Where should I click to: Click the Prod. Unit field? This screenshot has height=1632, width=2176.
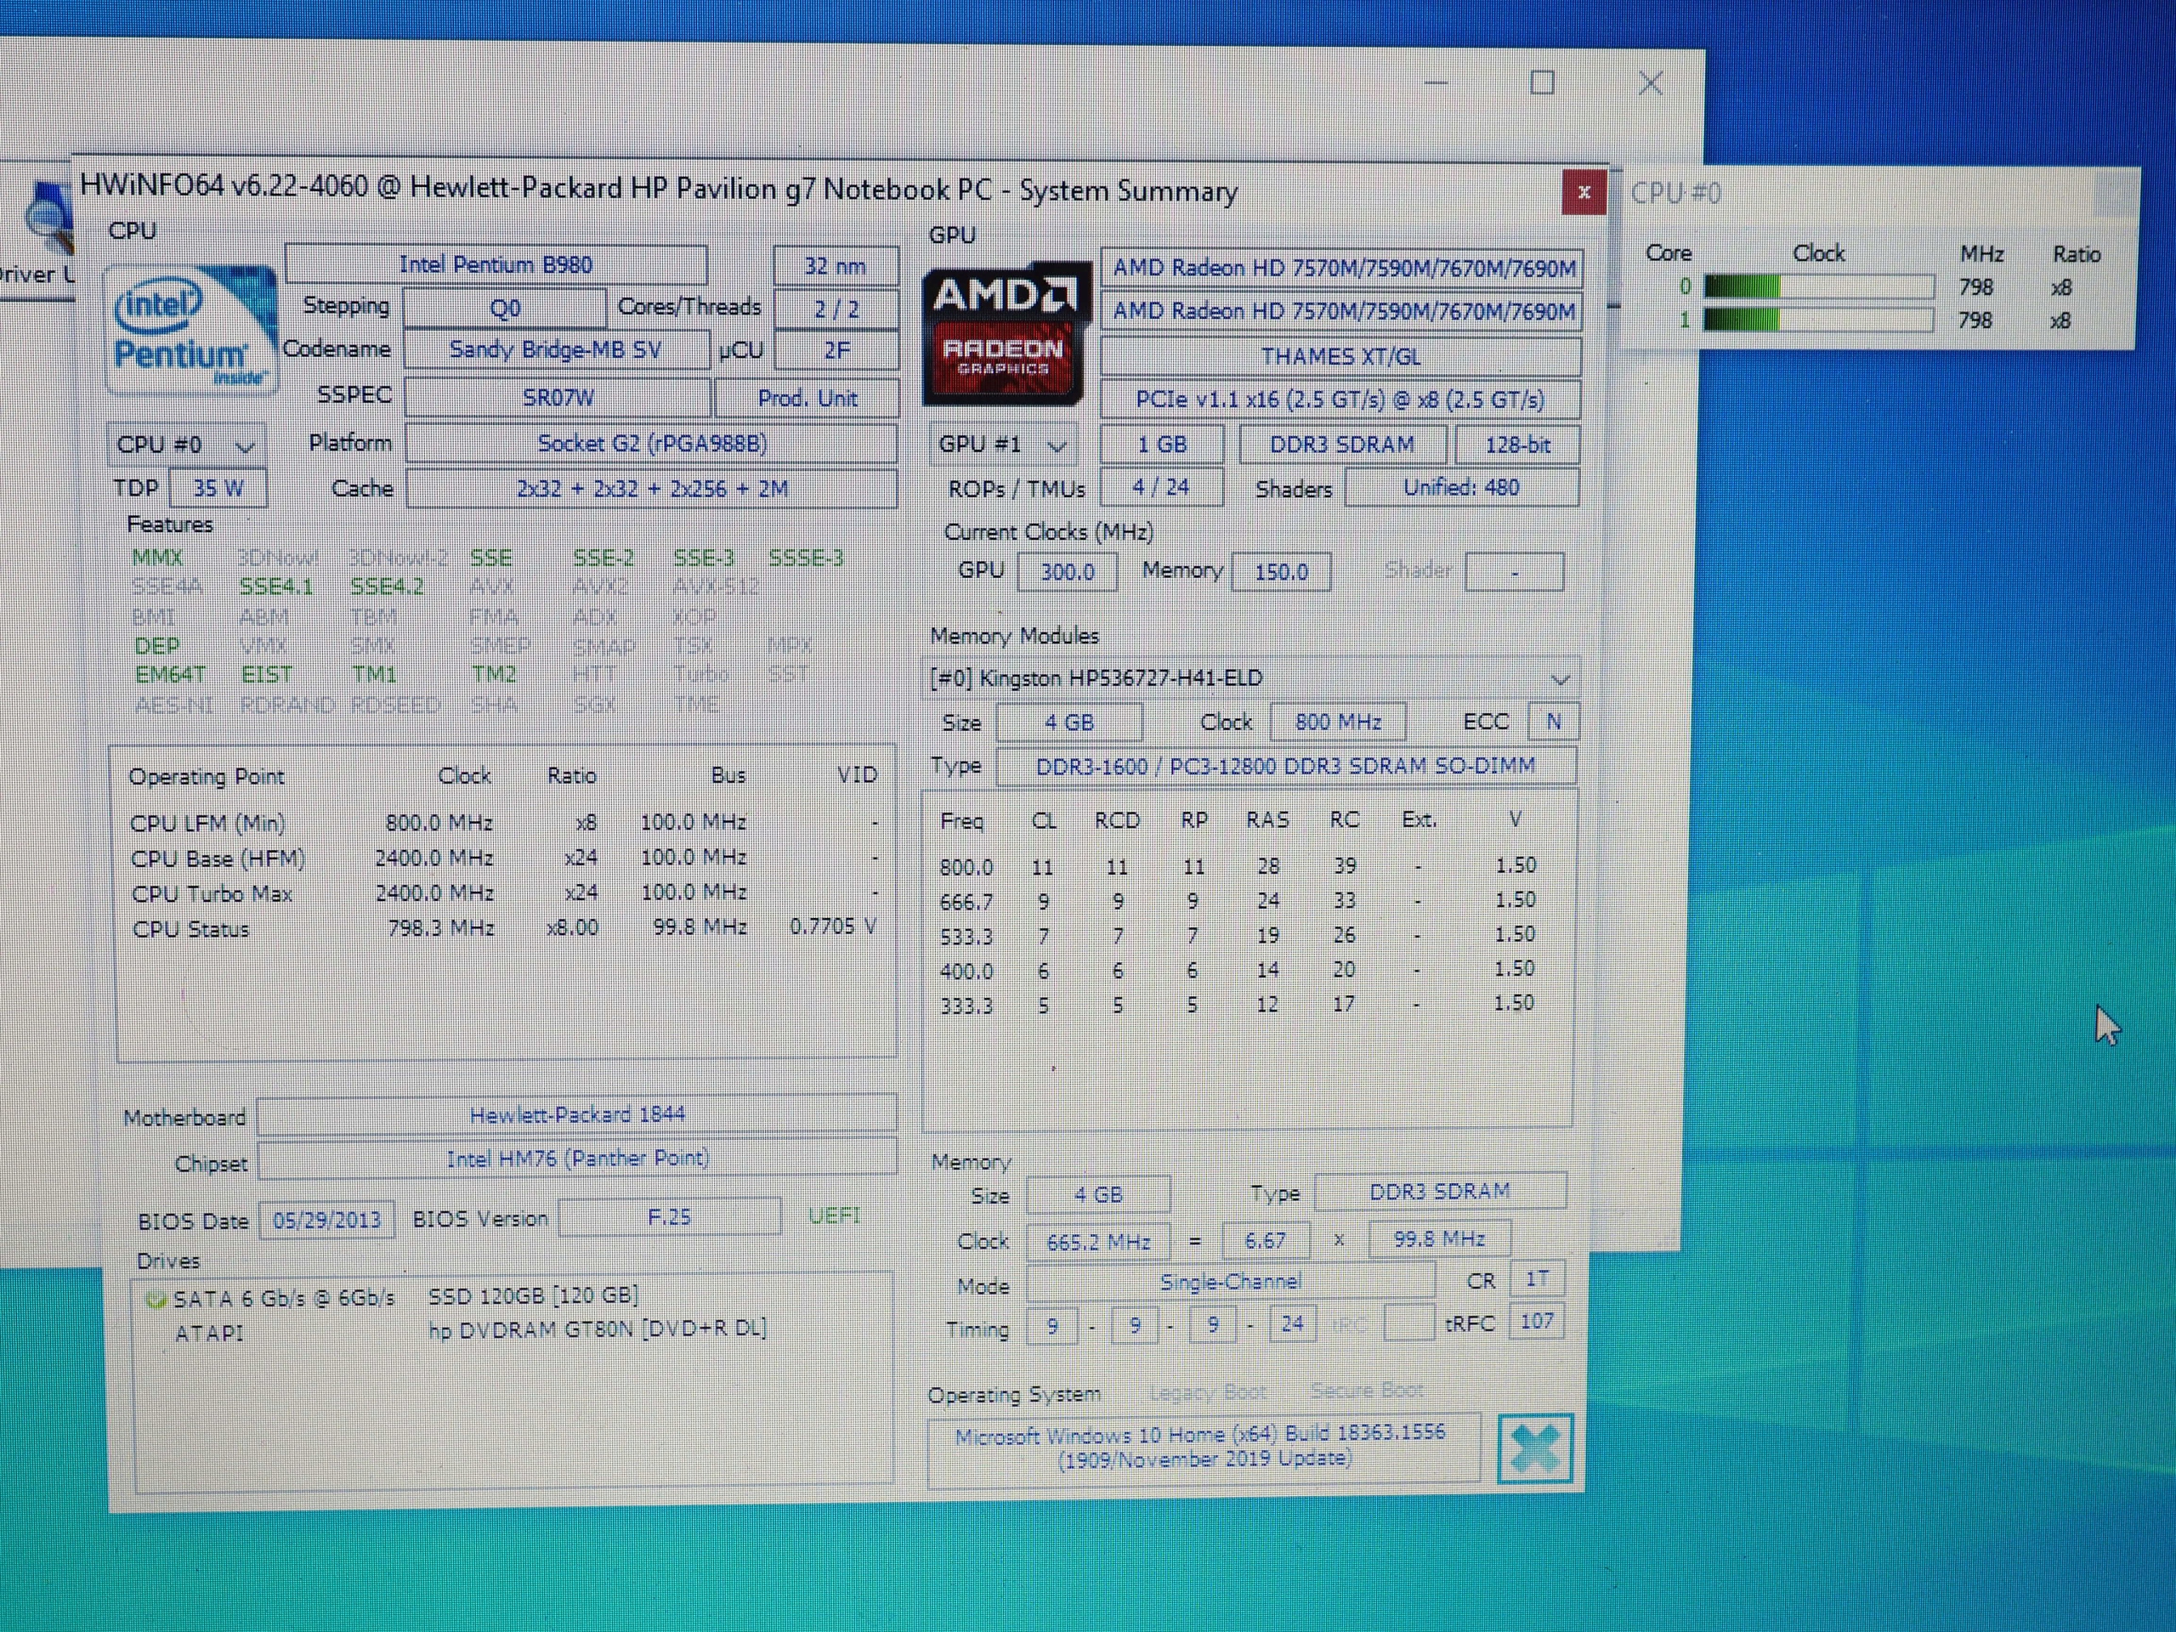click(x=807, y=399)
